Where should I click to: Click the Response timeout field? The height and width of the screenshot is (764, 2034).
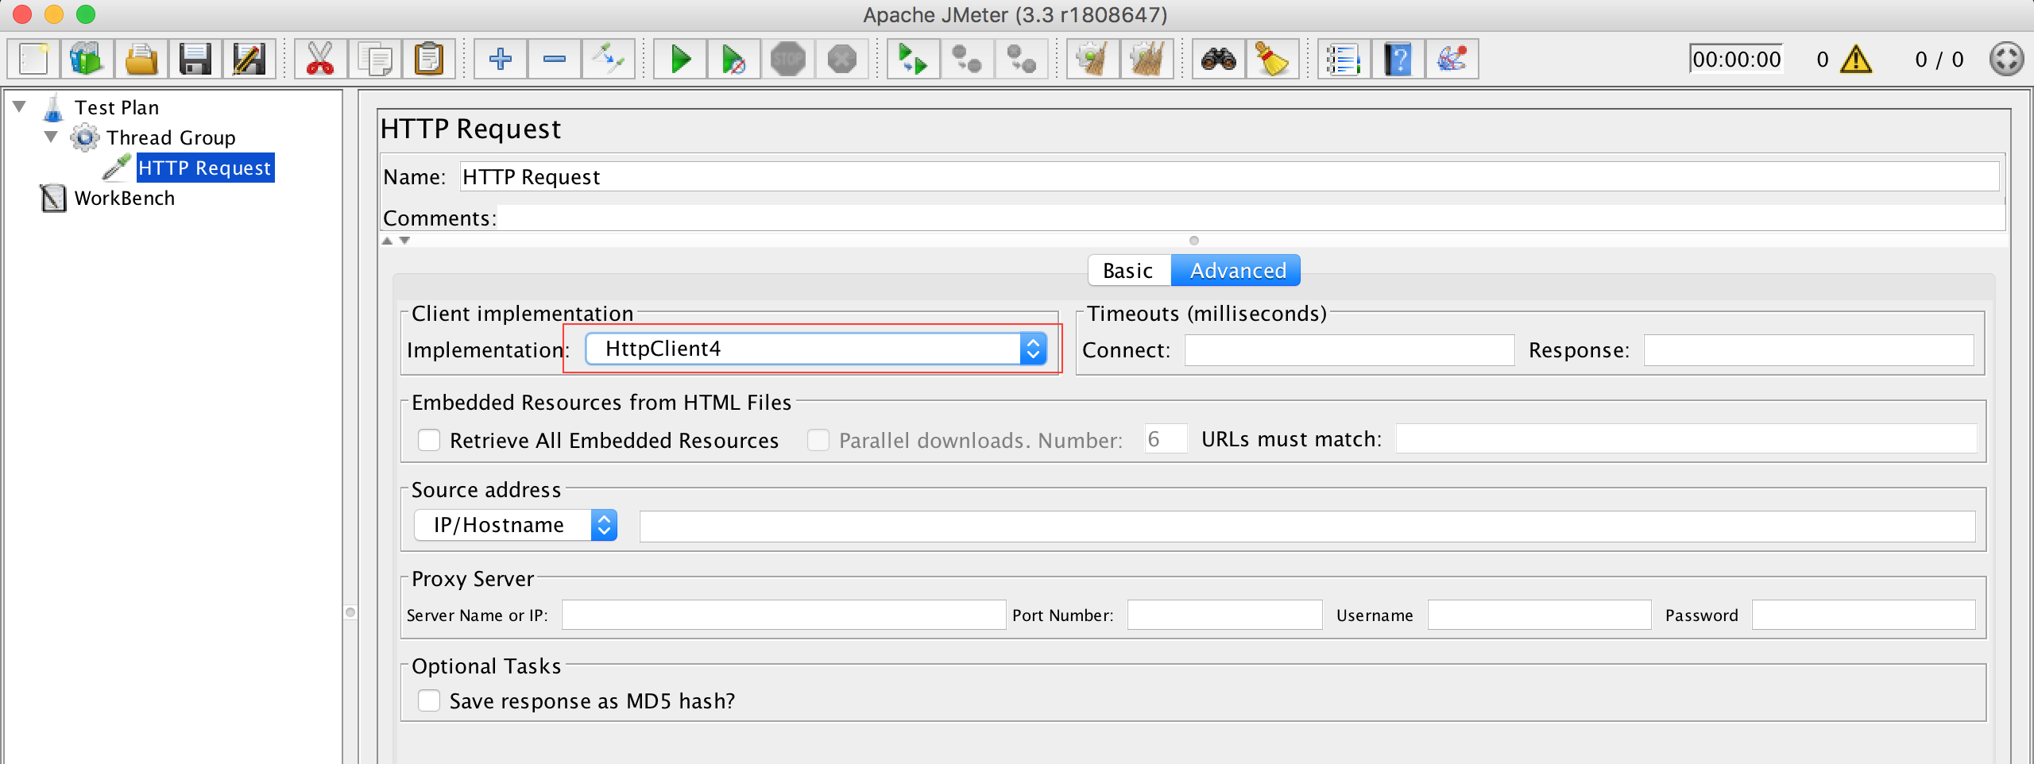(x=1808, y=350)
